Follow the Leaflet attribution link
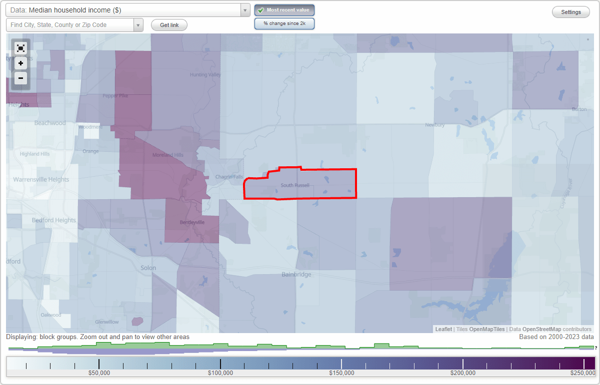Viewport: 600px width, 385px height. coord(442,329)
